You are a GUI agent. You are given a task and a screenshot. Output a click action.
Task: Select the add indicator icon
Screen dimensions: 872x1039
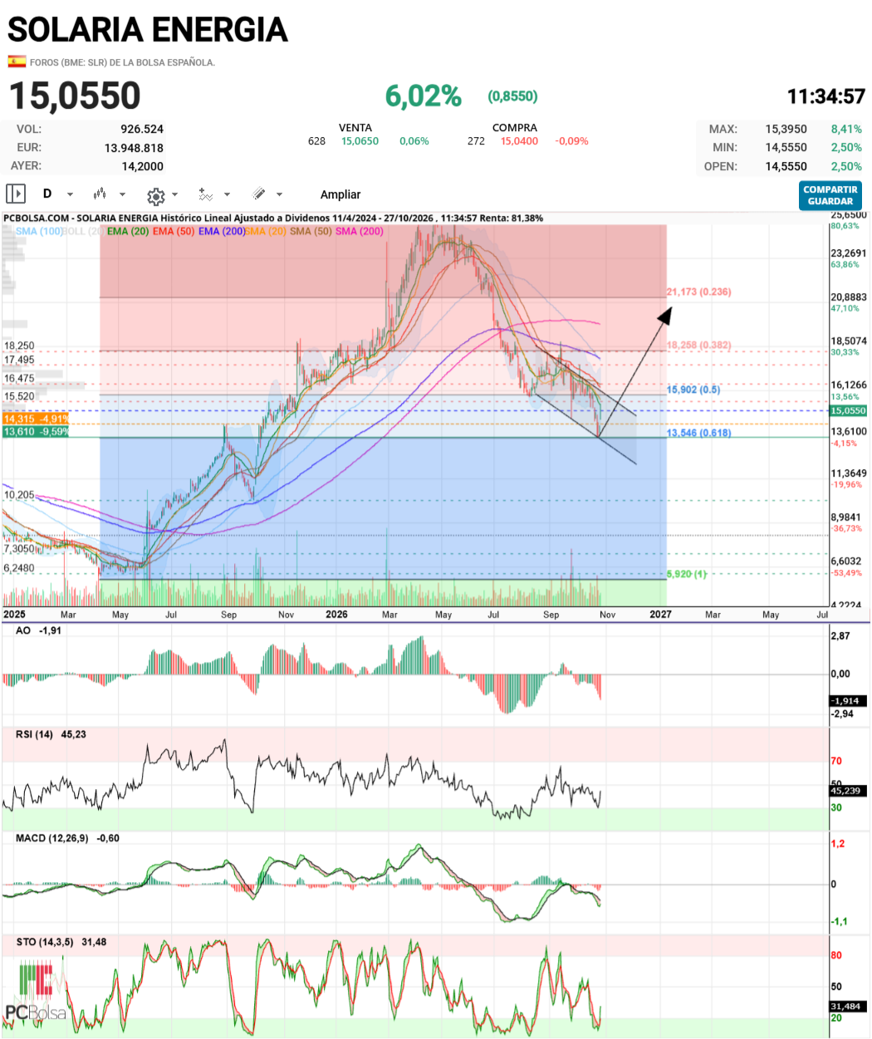pyautogui.click(x=205, y=194)
